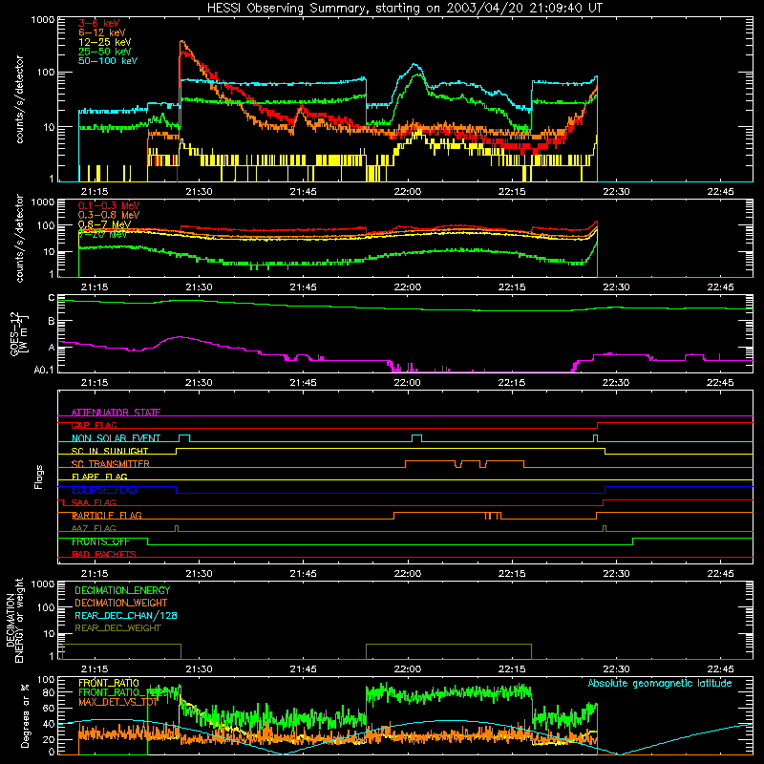Choose the REAR_DEC_CHAN/128 legend label
The width and height of the screenshot is (764, 764).
pyautogui.click(x=126, y=616)
